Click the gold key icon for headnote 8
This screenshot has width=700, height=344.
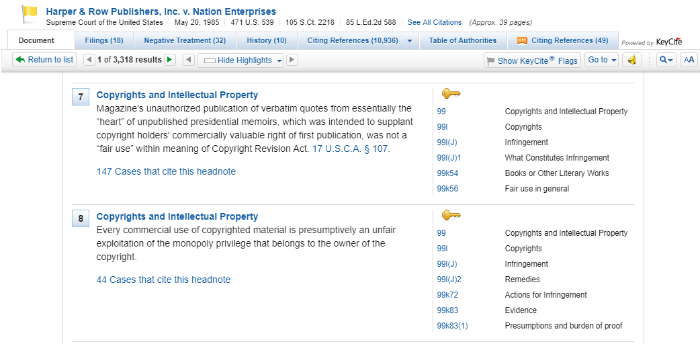[451, 215]
